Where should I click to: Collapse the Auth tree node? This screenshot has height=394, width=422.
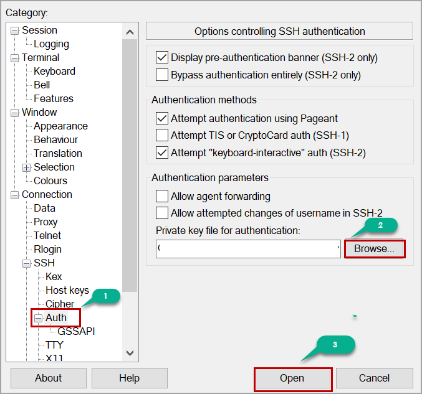coord(39,318)
